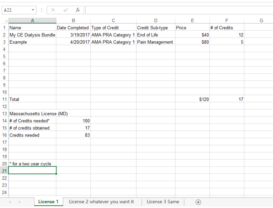
Task: Select the total price cell showing $120
Action: tap(192, 99)
